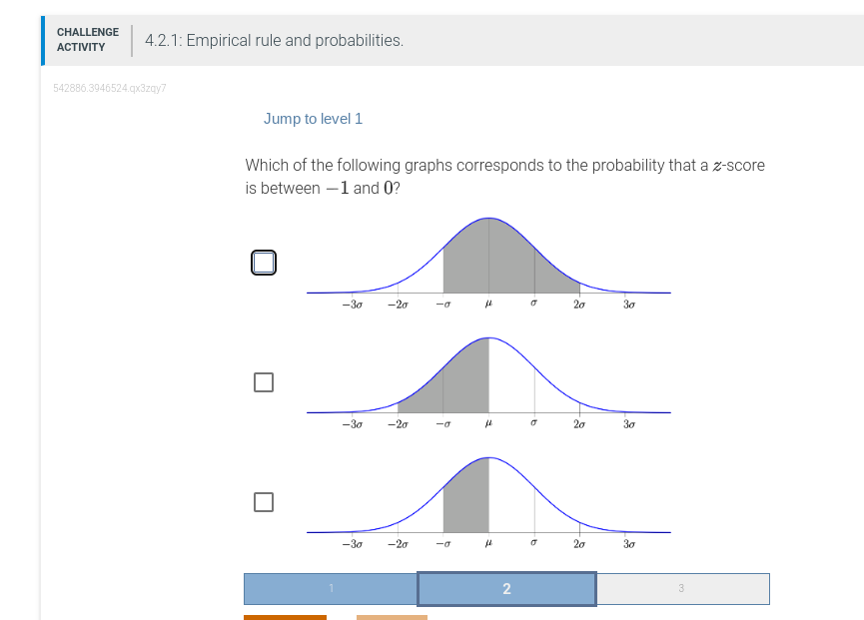
Task: Click the light orange progress segment
Action: point(392,618)
